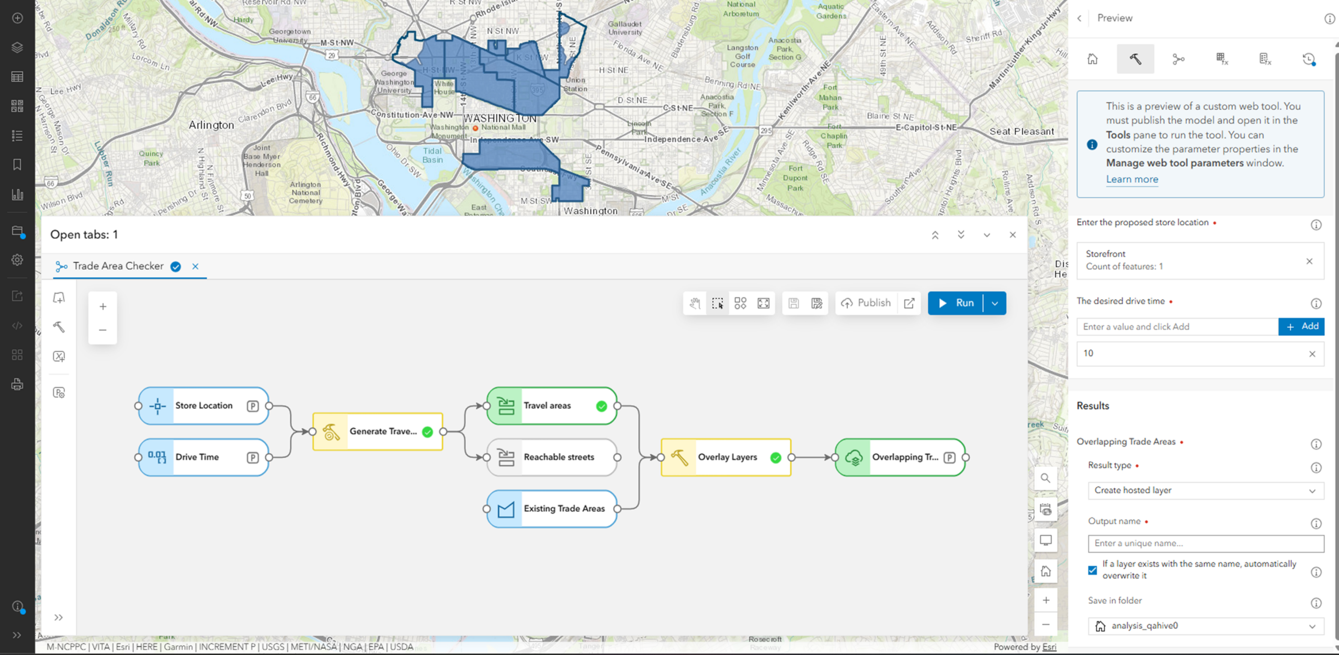
Task: Click the Output name input field
Action: 1206,543
